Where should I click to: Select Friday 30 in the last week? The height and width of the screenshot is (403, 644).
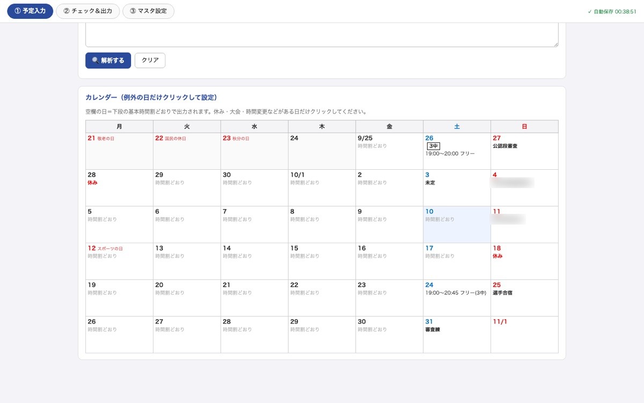coord(389,334)
